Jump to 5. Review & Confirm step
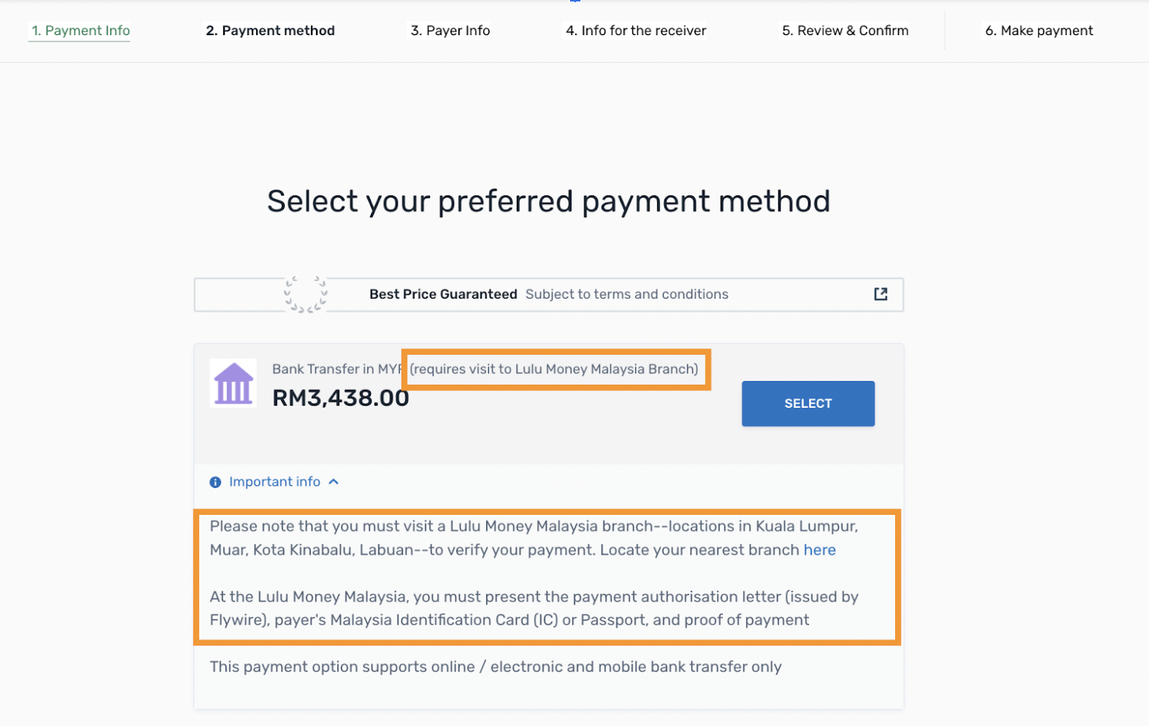The height and width of the screenshot is (726, 1149). pyautogui.click(x=845, y=31)
